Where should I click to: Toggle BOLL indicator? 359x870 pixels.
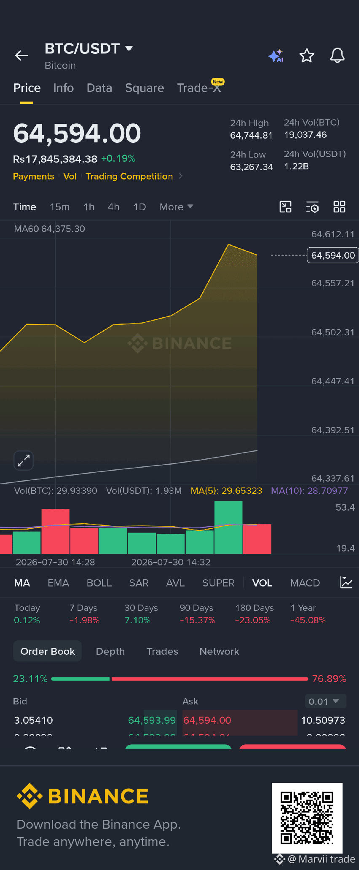click(99, 583)
